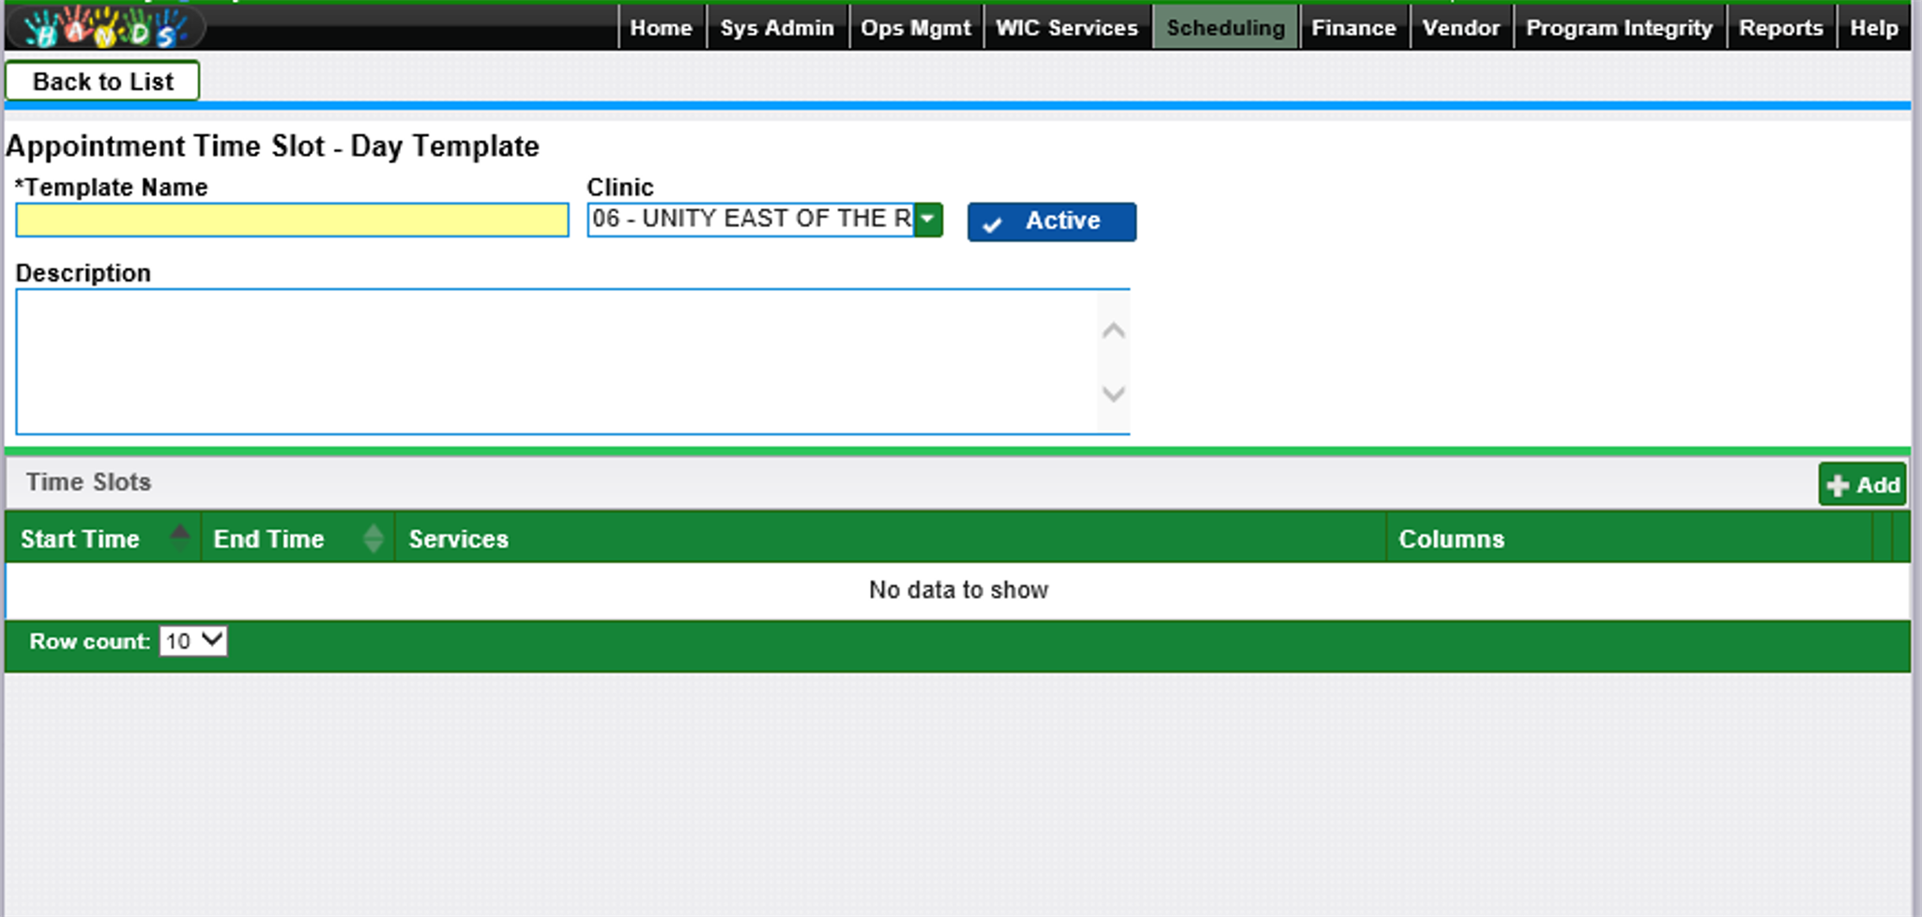Sort by End Time column arrows
The width and height of the screenshot is (1922, 917).
(x=373, y=539)
